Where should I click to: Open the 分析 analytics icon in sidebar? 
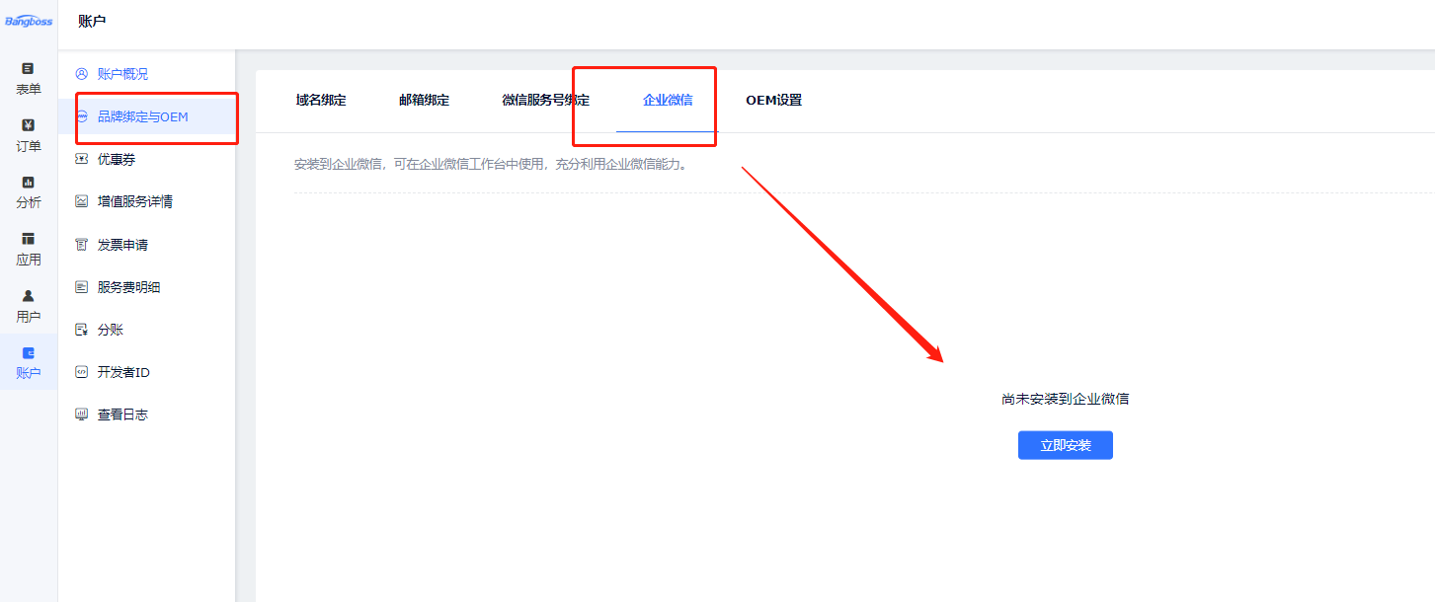point(28,183)
